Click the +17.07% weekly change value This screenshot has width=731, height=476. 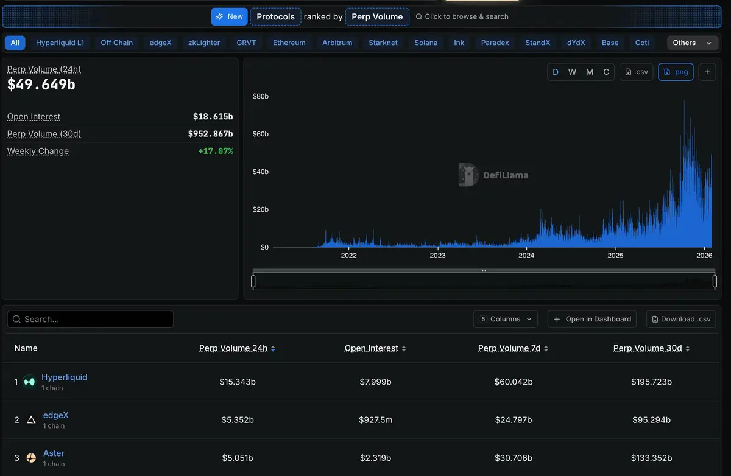tap(216, 151)
